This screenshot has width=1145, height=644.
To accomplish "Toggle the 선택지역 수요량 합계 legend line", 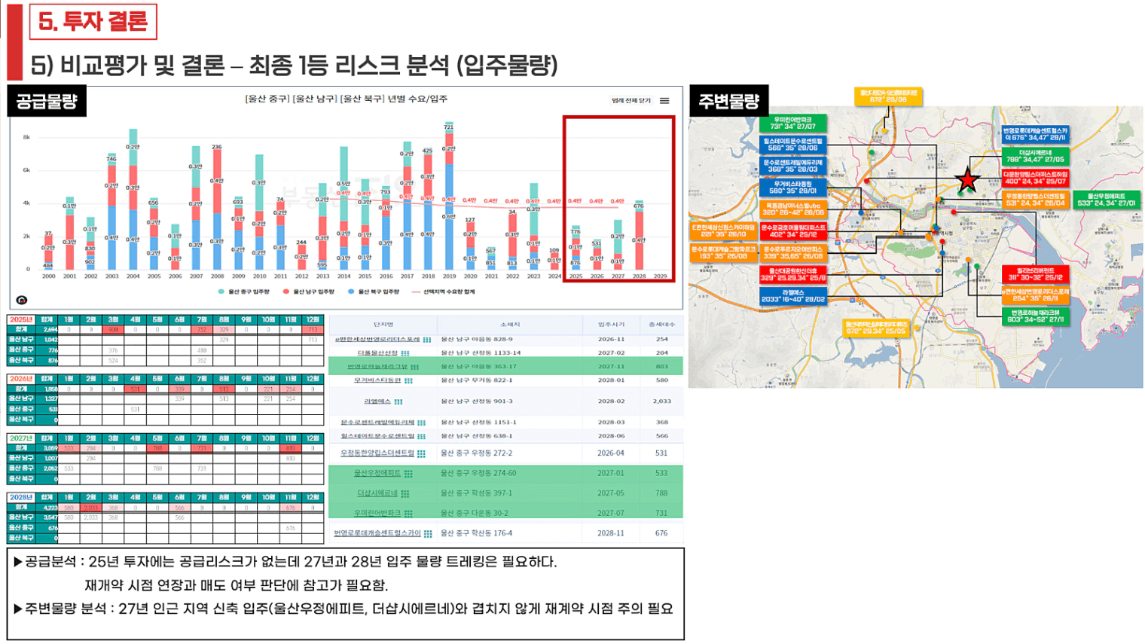I will pos(444,291).
